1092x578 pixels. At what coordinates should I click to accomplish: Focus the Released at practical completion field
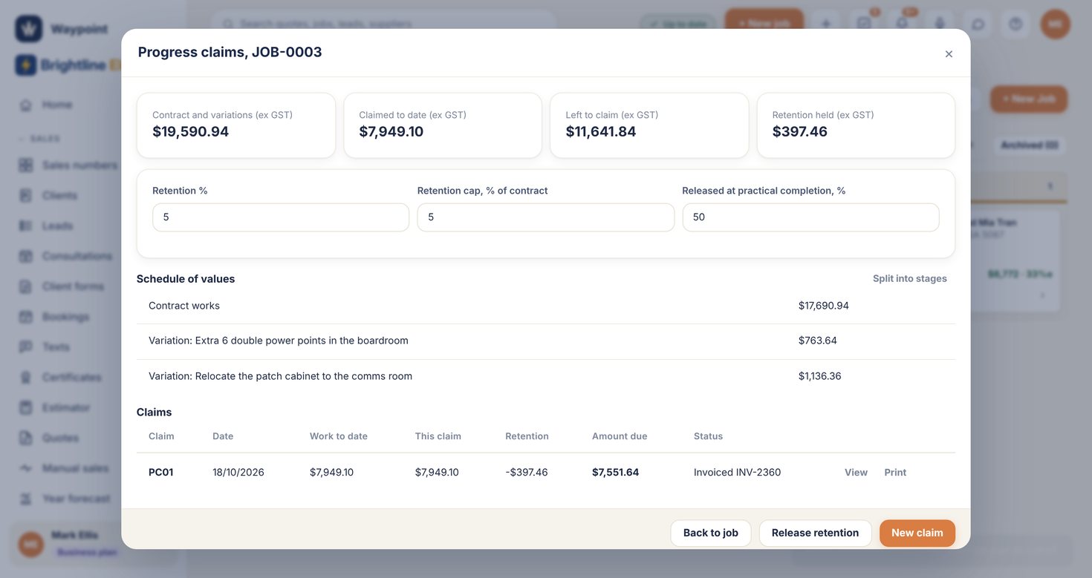tap(810, 217)
